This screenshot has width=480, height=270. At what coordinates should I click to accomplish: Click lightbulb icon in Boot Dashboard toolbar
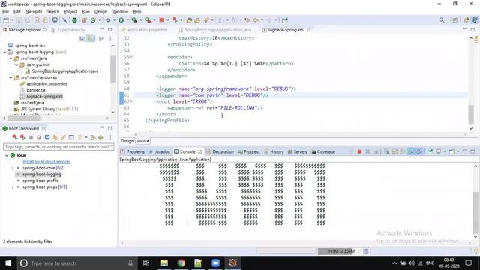[79, 137]
